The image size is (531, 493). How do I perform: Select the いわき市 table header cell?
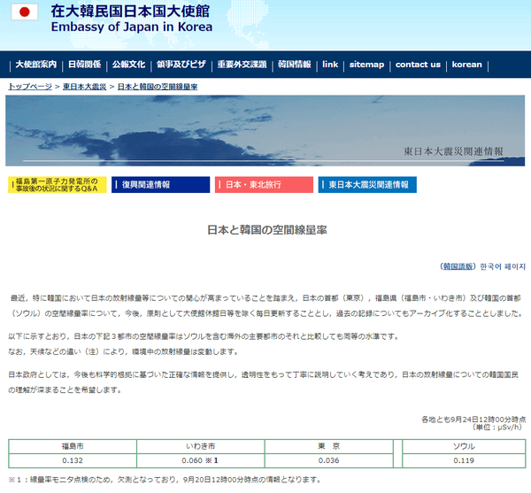(201, 446)
